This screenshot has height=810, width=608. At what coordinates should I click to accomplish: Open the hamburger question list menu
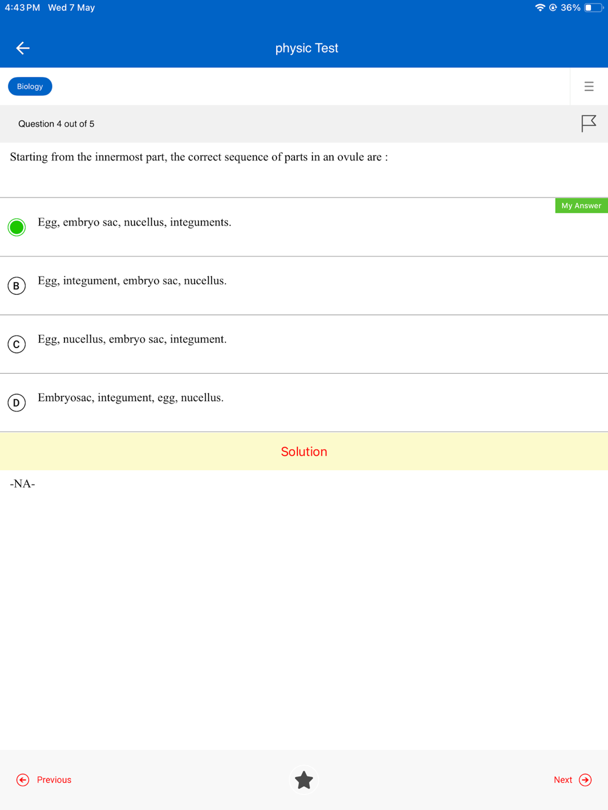coord(589,86)
